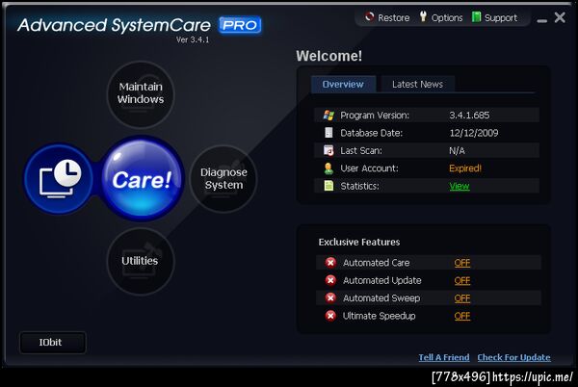Image resolution: width=578 pixels, height=387 pixels.
Task: Open the Maintain Windows module
Action: pos(141,94)
